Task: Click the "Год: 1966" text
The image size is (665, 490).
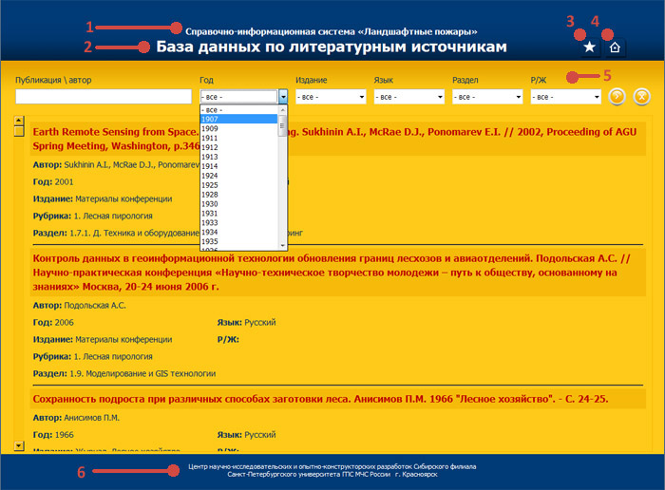Action: (53, 435)
